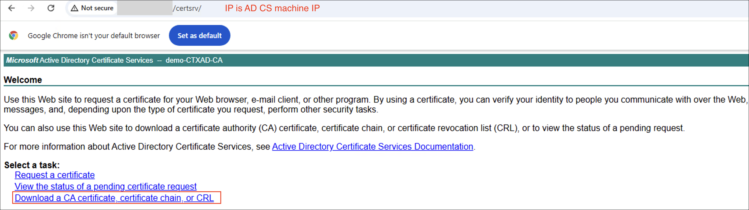Image resolution: width=749 pixels, height=210 pixels.
Task: Click the Welcome heading
Action: click(23, 80)
